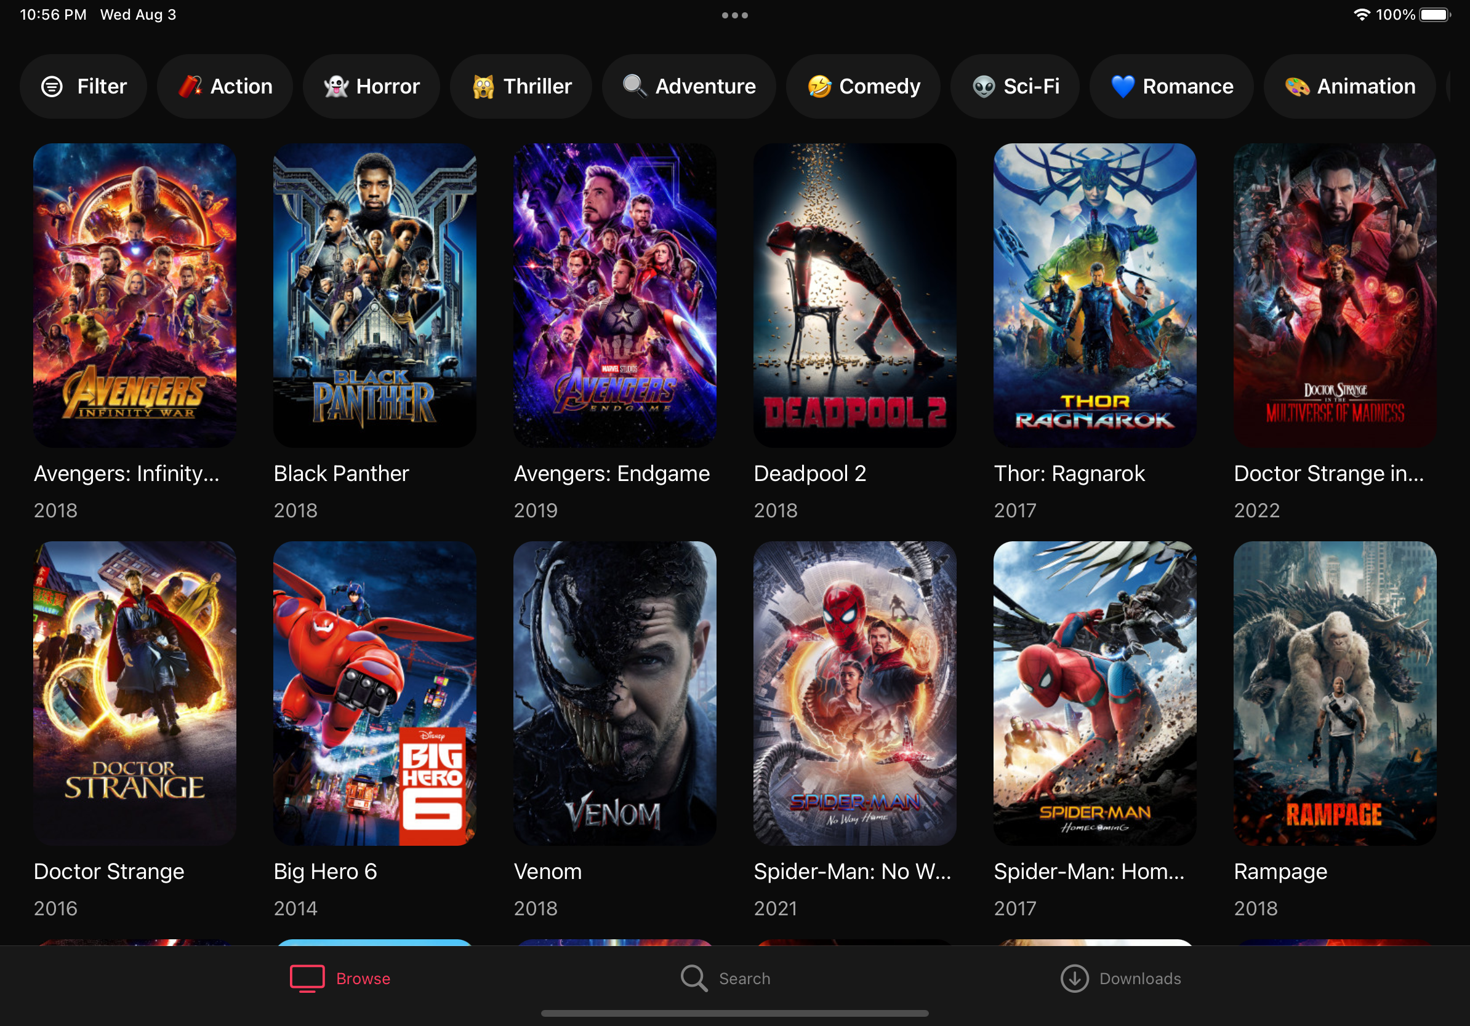Click the Animation palette icon
Image resolution: width=1470 pixels, height=1026 pixels.
1297,86
